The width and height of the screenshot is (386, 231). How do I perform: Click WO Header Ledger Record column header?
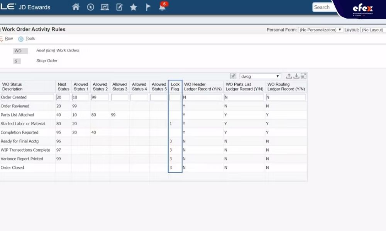203,87
